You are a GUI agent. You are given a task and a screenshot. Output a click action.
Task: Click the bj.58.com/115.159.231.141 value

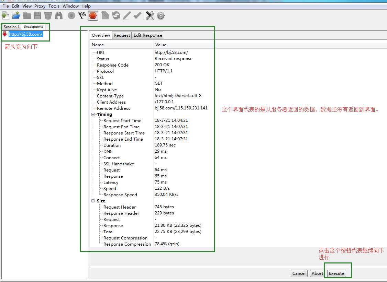point(181,108)
